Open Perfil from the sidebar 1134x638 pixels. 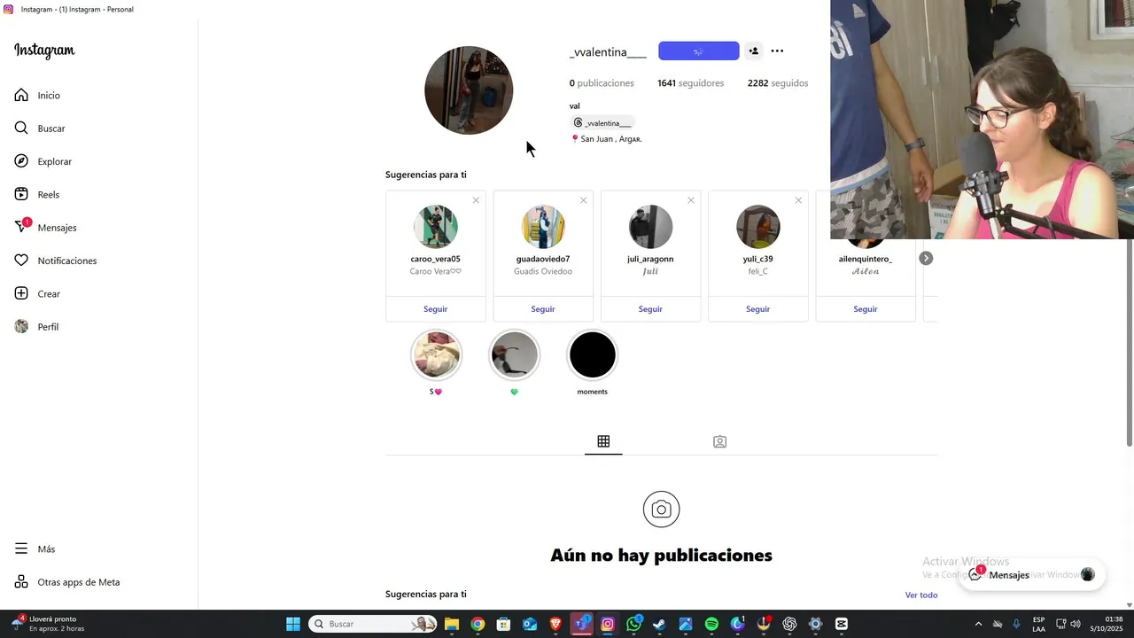click(36, 327)
